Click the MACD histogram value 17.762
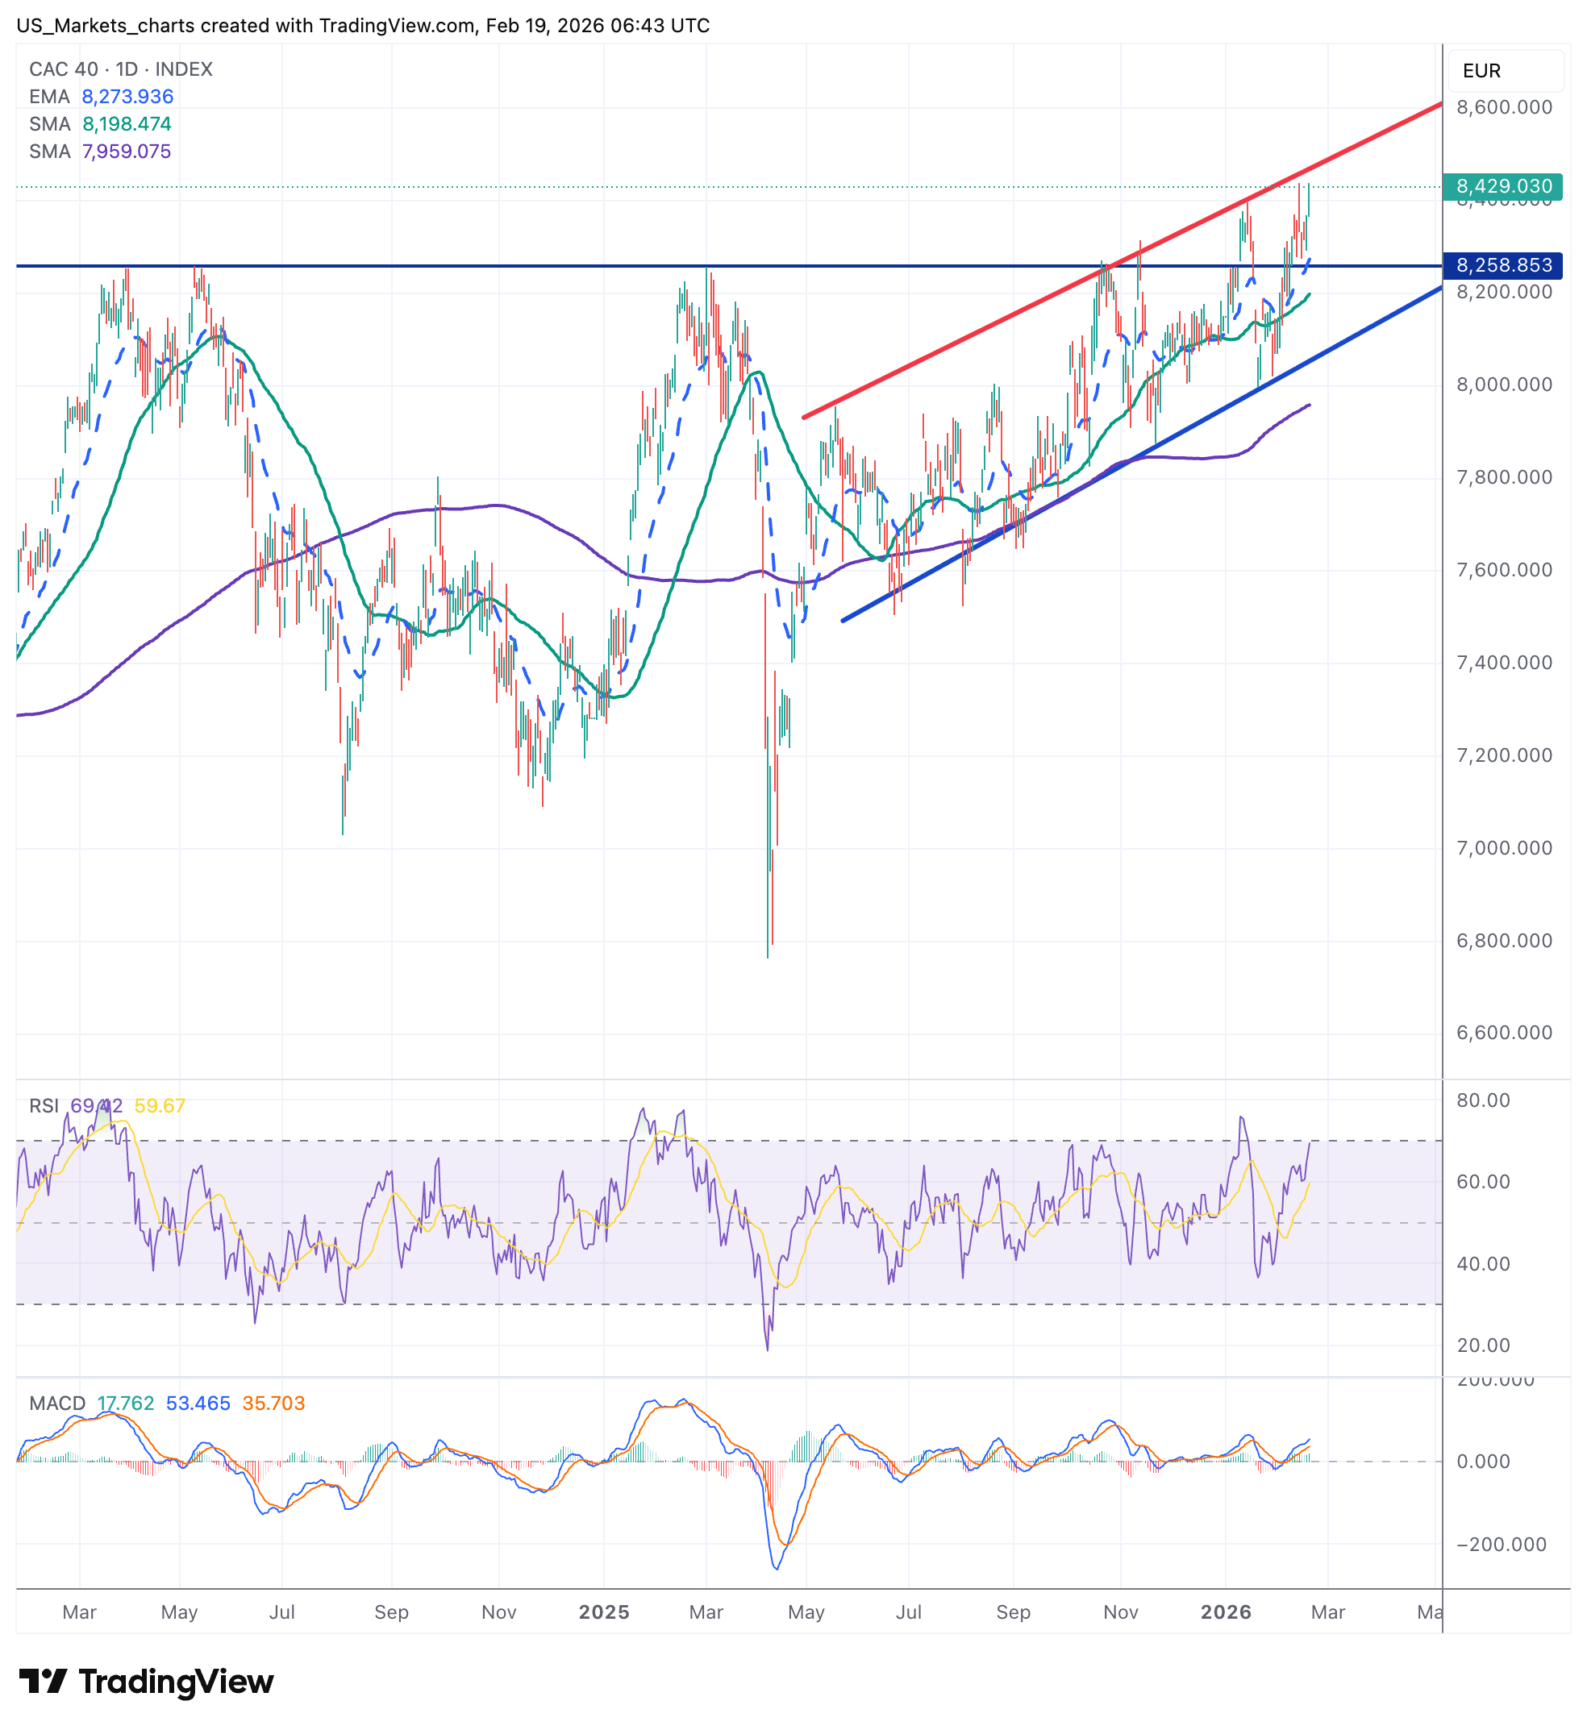The width and height of the screenshot is (1587, 1730). [x=125, y=1404]
